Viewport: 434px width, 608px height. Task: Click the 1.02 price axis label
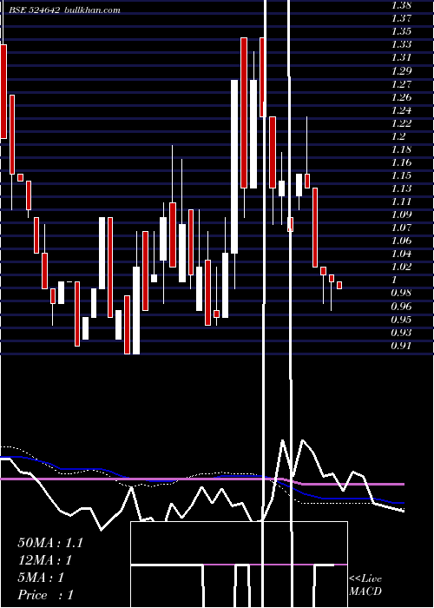(401, 267)
